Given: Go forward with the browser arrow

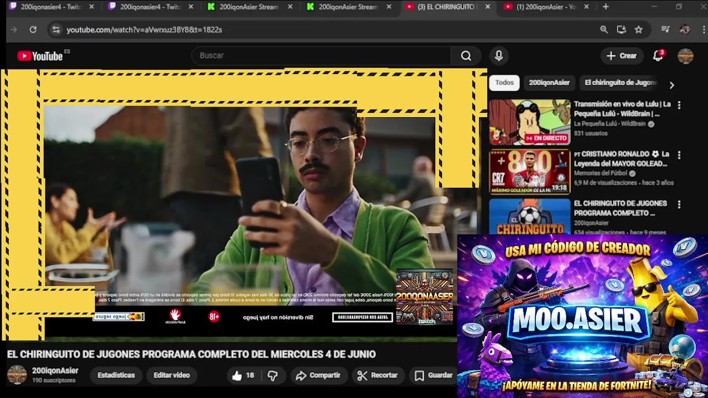Looking at the screenshot, I should (x=14, y=30).
